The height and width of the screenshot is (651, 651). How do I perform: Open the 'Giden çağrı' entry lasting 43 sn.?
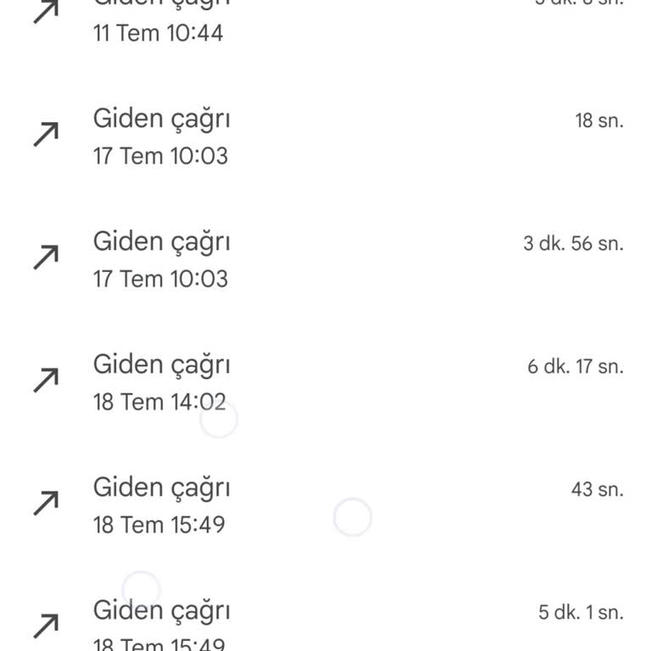pyautogui.click(x=161, y=487)
